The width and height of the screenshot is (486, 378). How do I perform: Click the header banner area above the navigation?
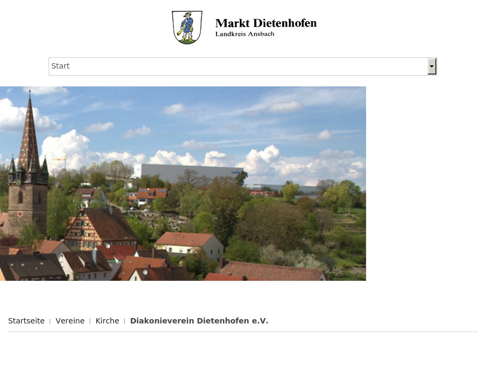tap(243, 27)
